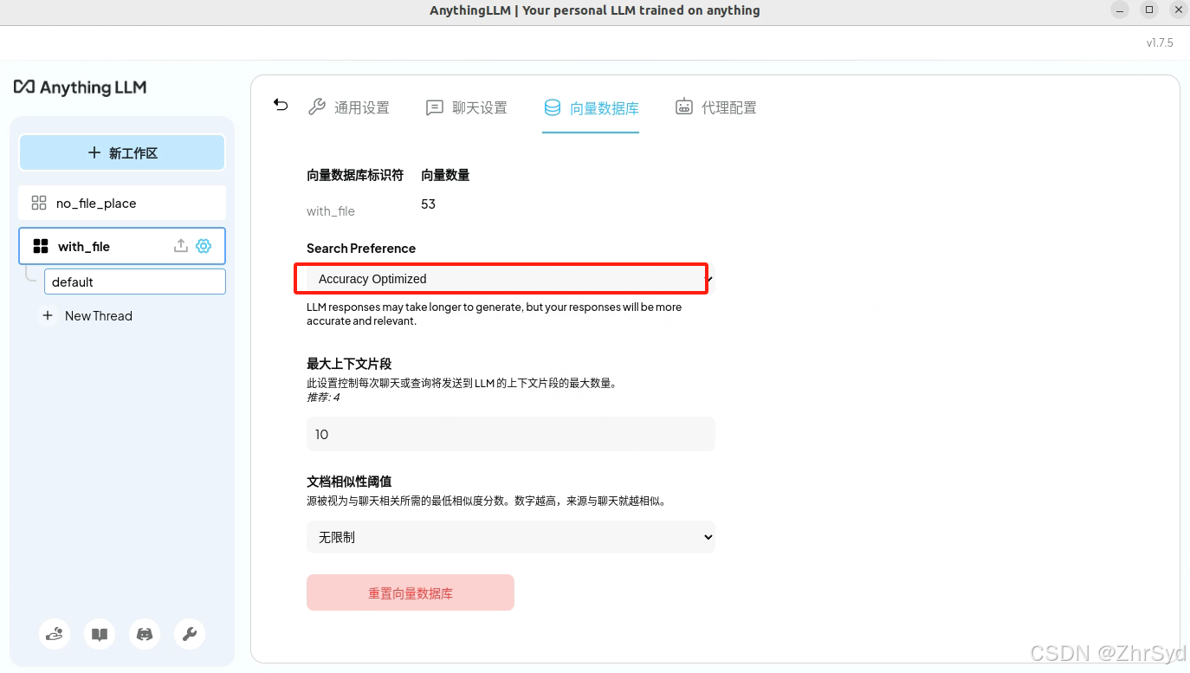The width and height of the screenshot is (1190, 673).
Task: Open the 代理配置 agent configuration tab
Action: coord(716,107)
